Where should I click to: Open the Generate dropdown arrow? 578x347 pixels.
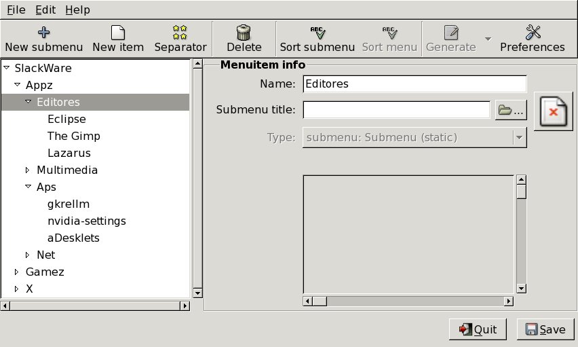pos(488,39)
